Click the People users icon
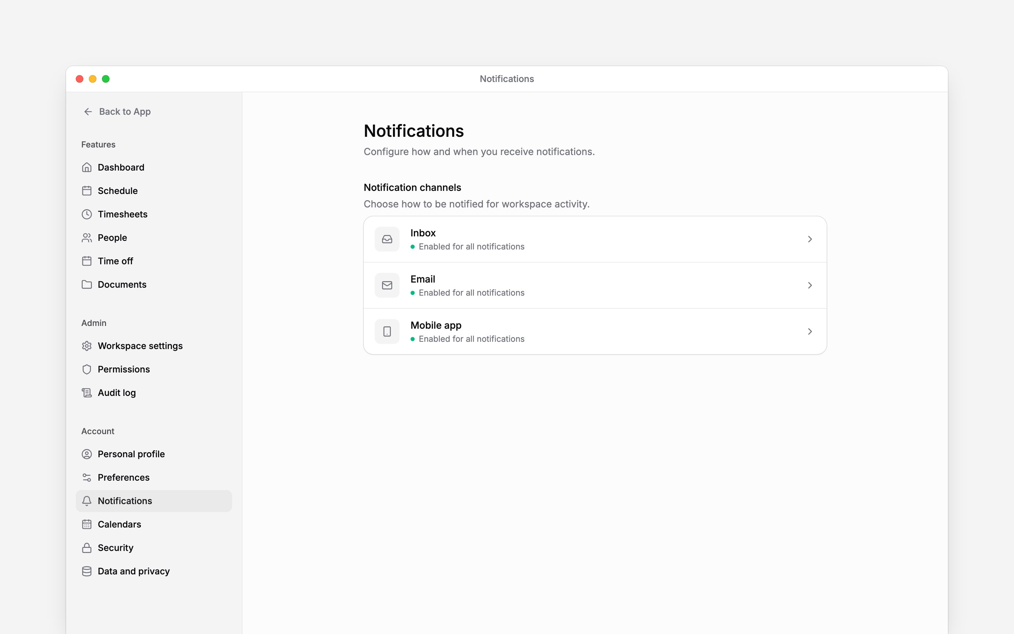 click(87, 238)
